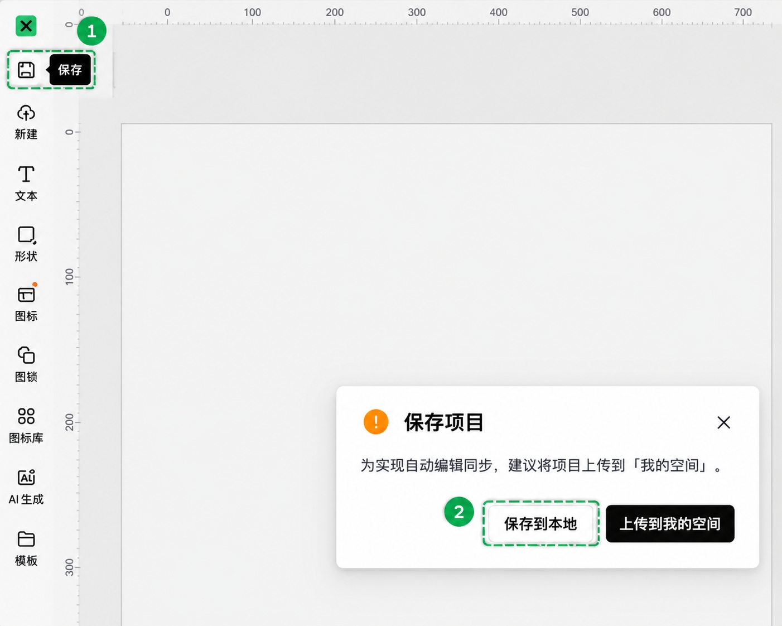Click the 保存项目 dialog title

pos(443,422)
